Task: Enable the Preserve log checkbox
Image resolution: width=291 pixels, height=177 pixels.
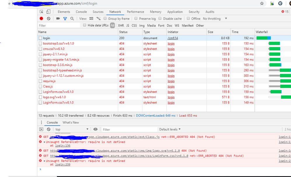Action: point(135,19)
